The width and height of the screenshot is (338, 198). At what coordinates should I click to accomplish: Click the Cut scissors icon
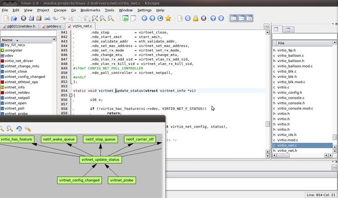[x=71, y=18]
